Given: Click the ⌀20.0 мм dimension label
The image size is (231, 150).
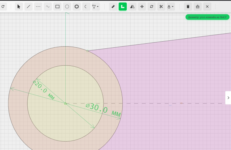Looking at the screenshot, I should pos(44,90).
